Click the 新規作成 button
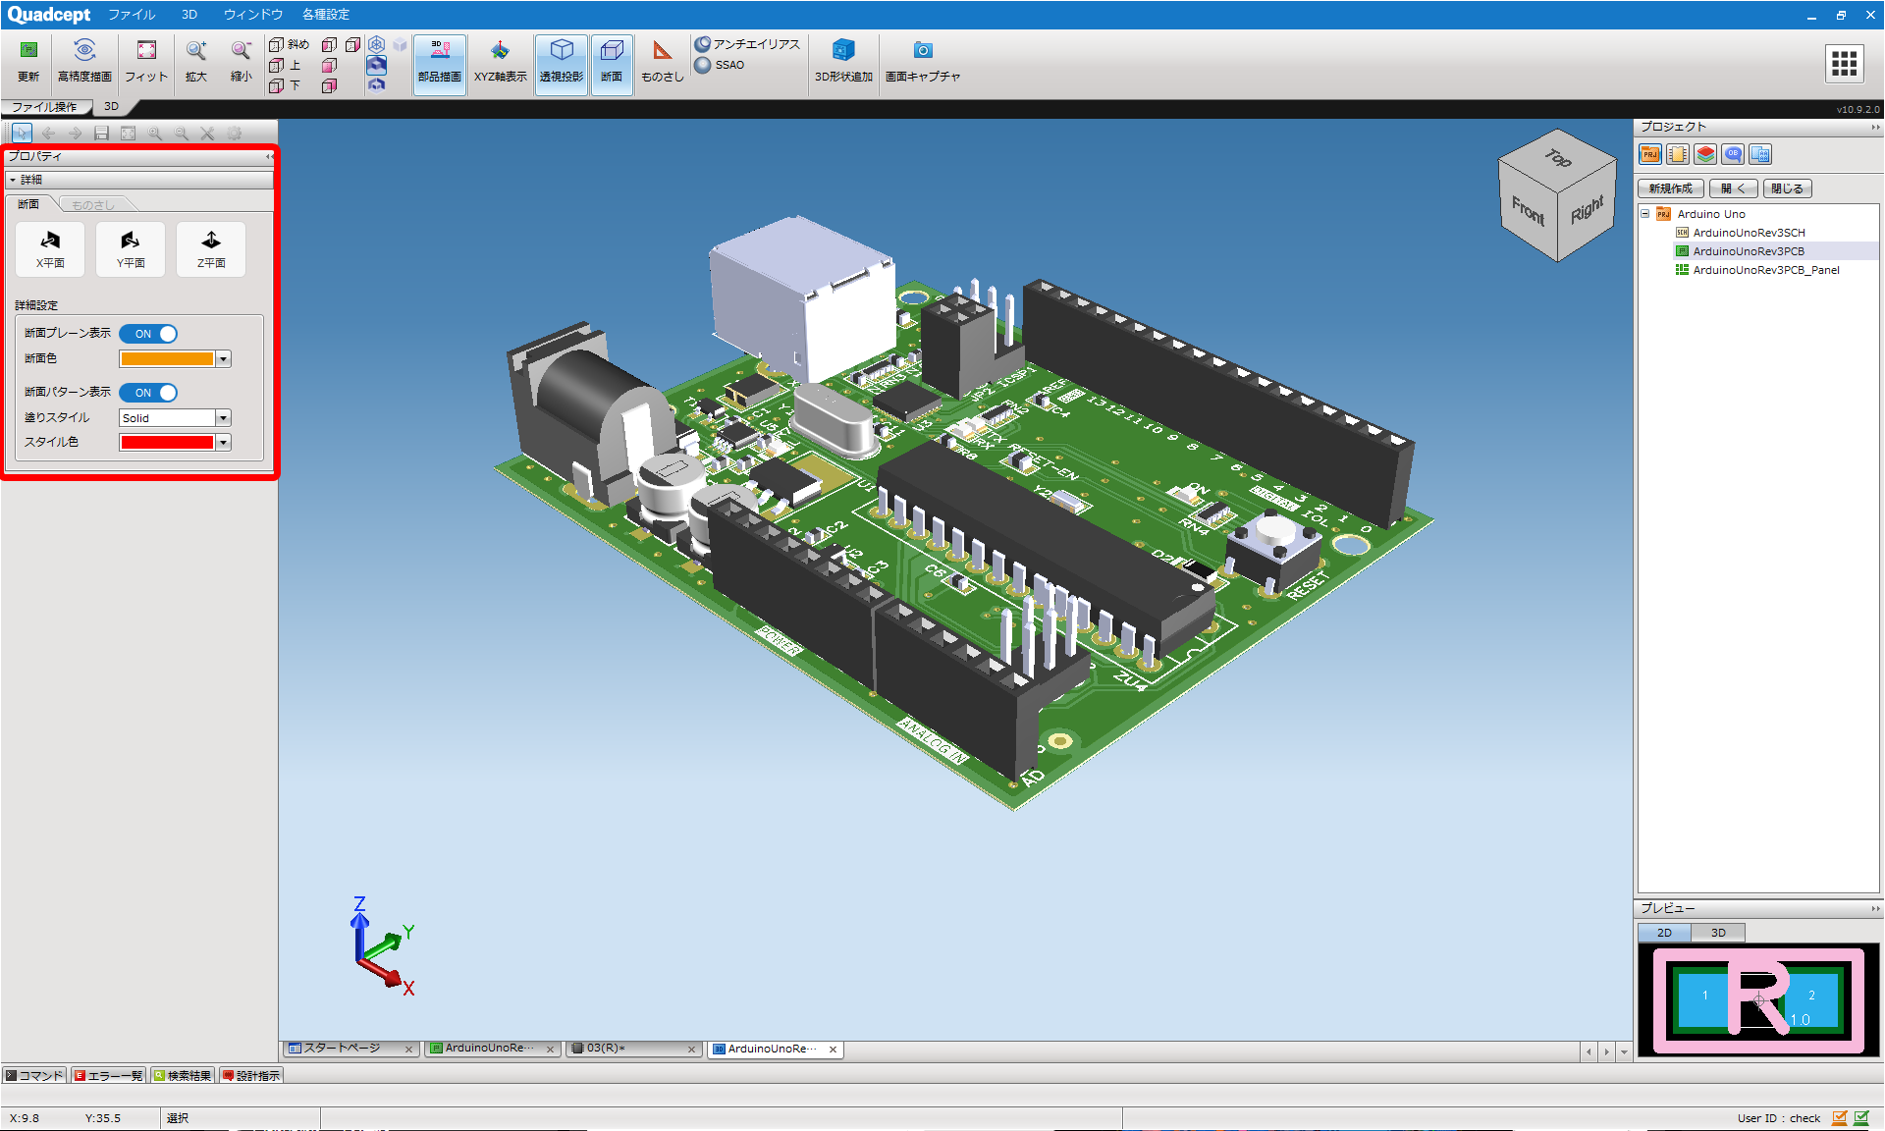This screenshot has height=1131, width=1885. (x=1671, y=188)
